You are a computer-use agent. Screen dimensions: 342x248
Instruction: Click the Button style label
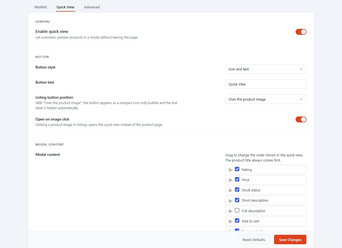[45, 67]
